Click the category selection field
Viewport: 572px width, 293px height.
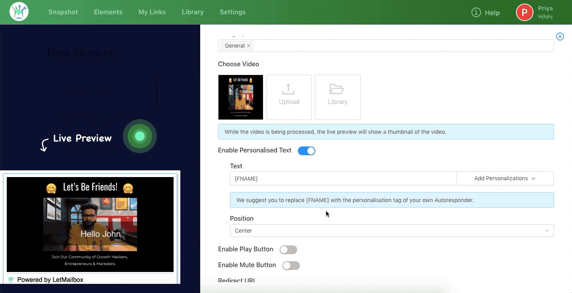pyautogui.click(x=386, y=46)
